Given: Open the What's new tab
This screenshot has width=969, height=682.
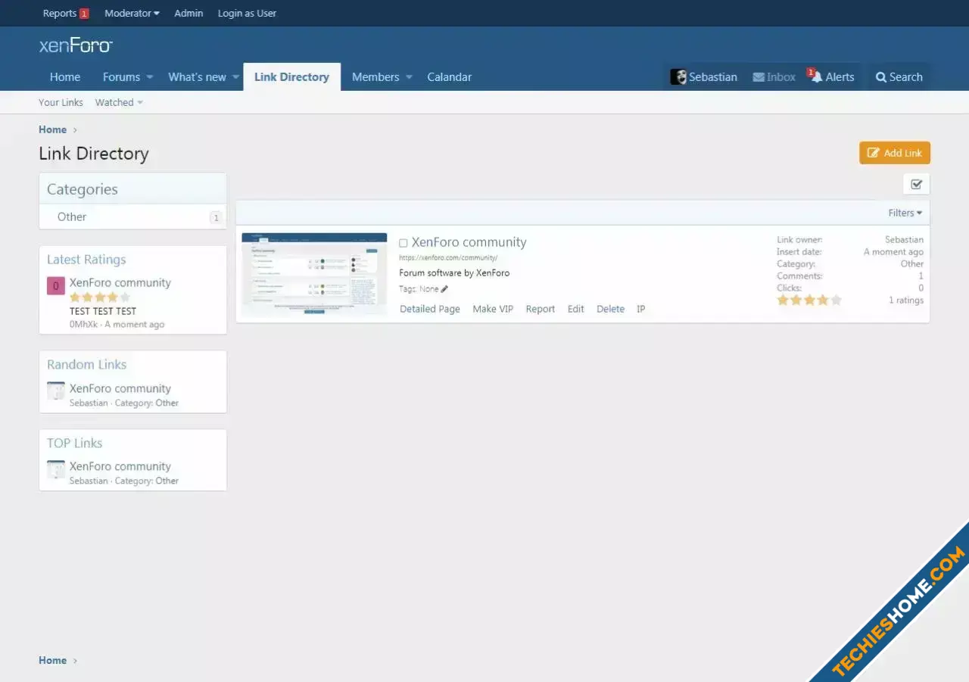Looking at the screenshot, I should pyautogui.click(x=197, y=77).
